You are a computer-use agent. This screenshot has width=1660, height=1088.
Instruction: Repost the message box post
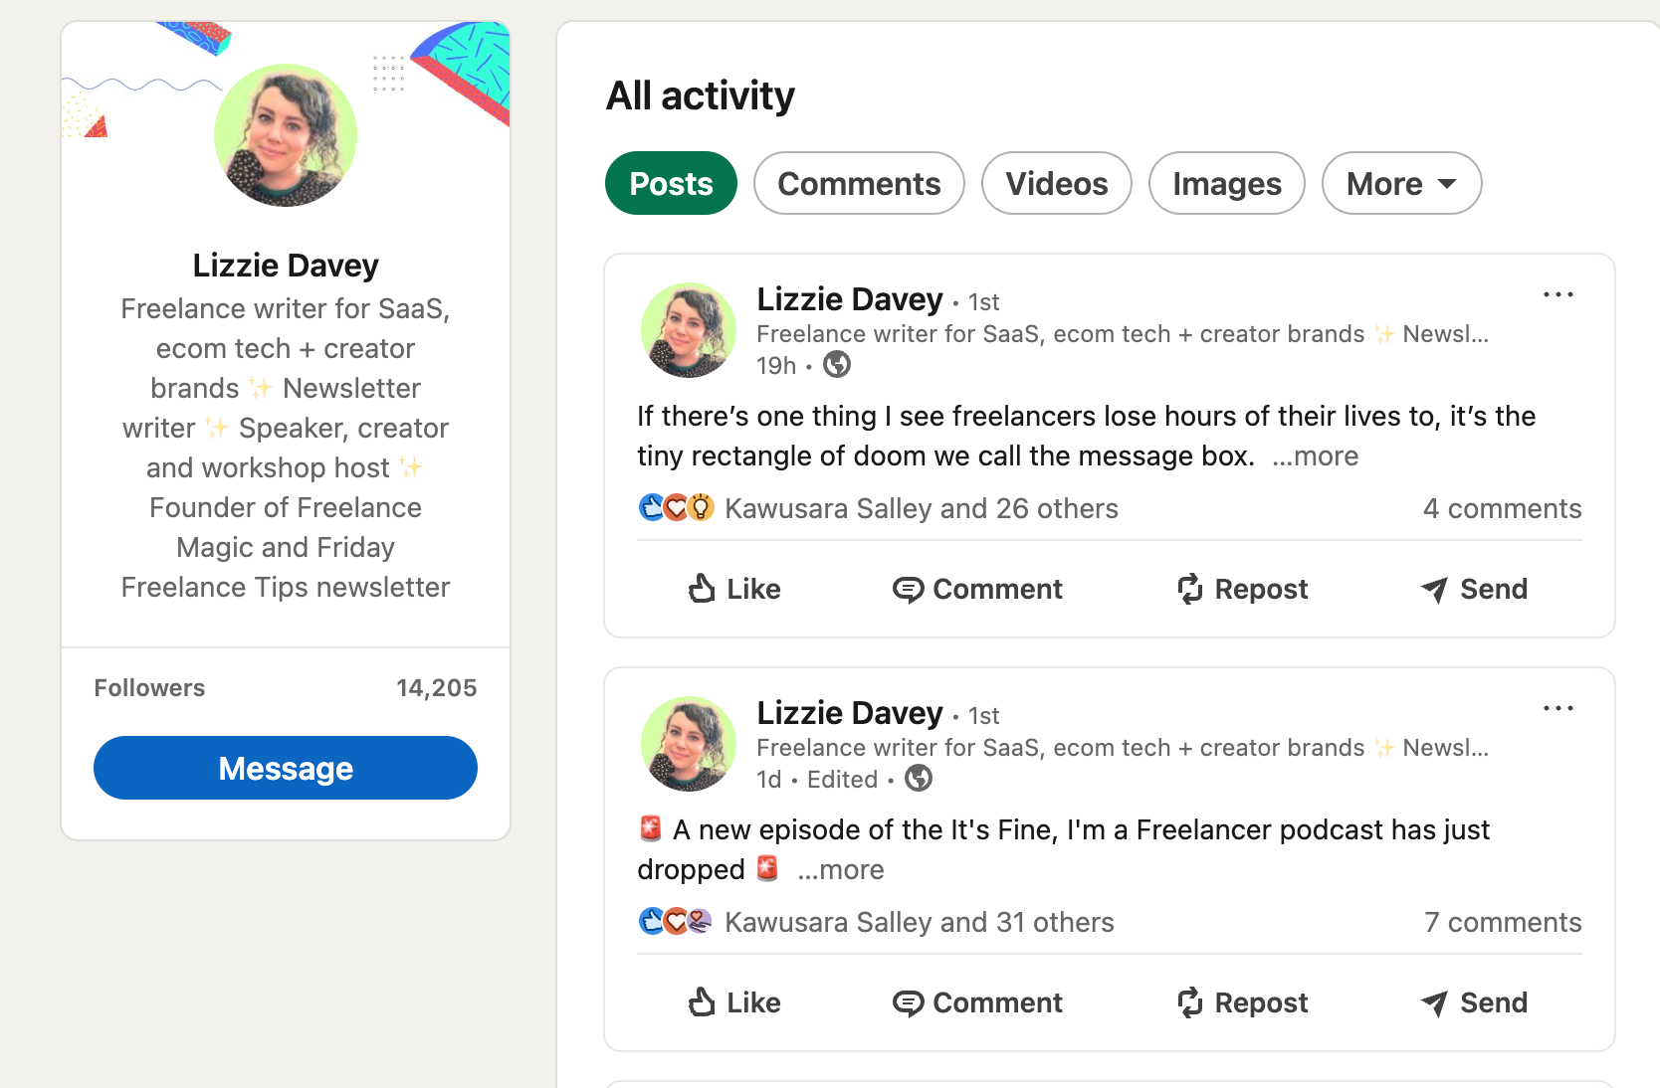click(1242, 589)
